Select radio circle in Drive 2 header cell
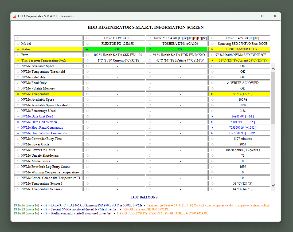The width and height of the screenshot is (293, 232). point(150,38)
